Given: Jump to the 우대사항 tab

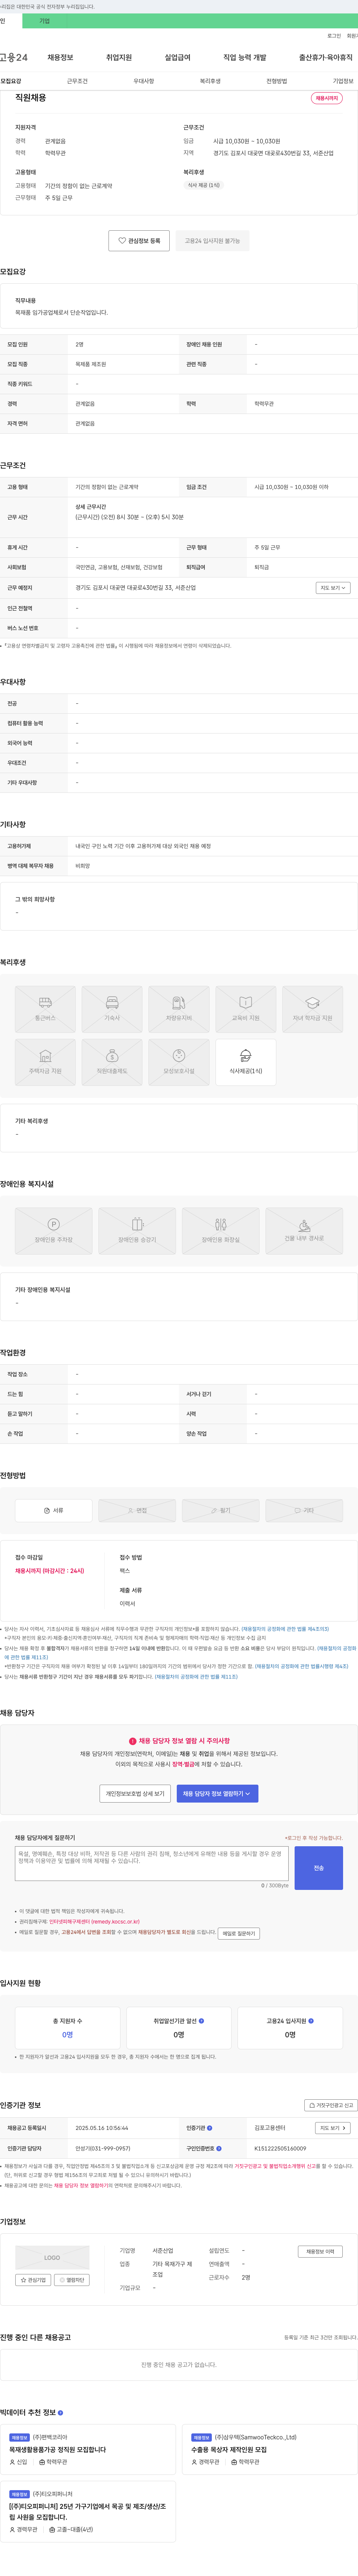Looking at the screenshot, I should coord(144,81).
